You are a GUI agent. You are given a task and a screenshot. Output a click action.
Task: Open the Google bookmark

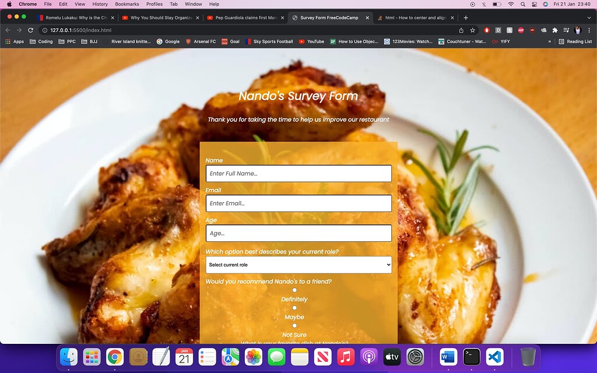[x=168, y=41]
